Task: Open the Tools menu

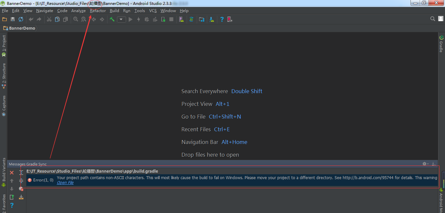Action: coord(140,11)
